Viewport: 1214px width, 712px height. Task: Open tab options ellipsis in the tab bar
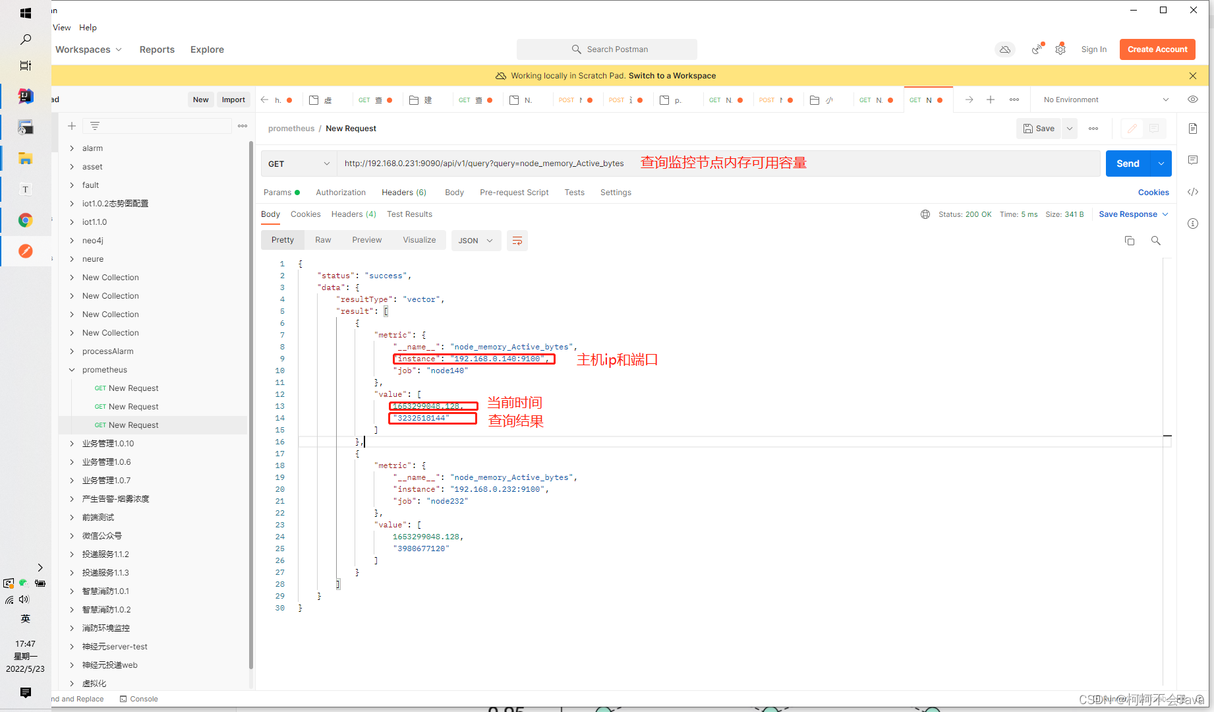(x=1014, y=100)
